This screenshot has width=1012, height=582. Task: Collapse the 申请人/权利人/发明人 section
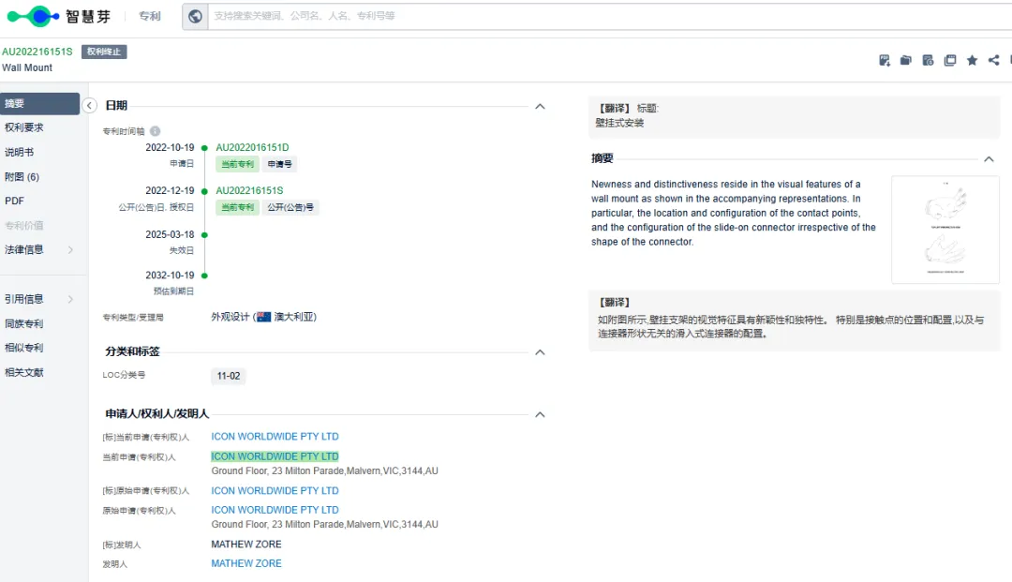[541, 414]
